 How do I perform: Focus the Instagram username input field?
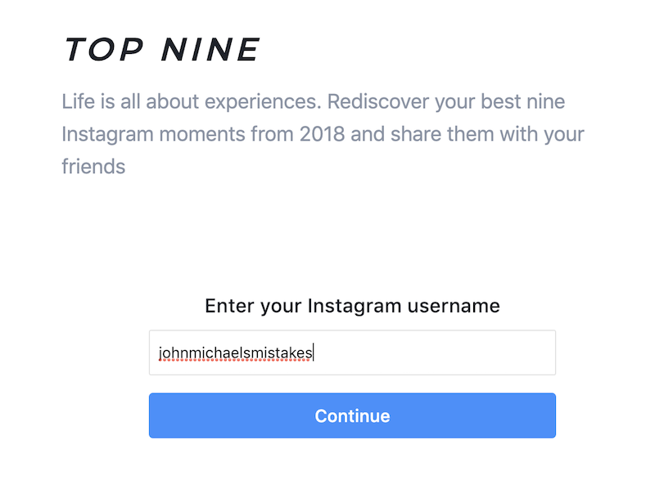[352, 352]
